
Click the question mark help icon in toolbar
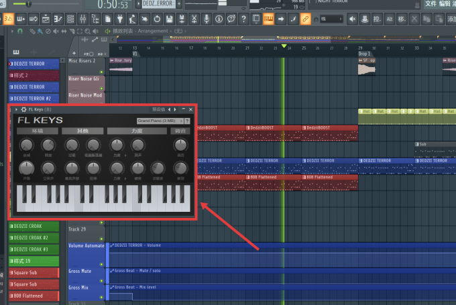[x=243, y=19]
